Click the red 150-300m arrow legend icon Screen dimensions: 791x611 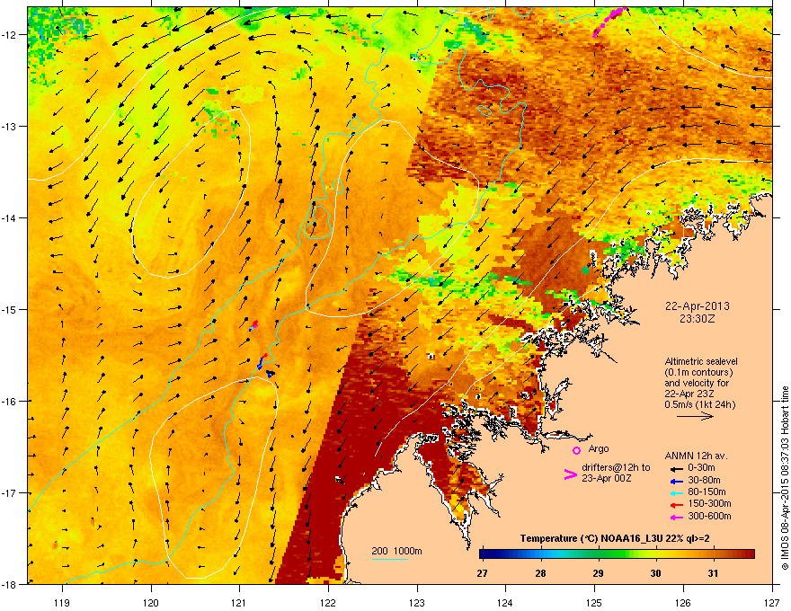pyautogui.click(x=676, y=505)
